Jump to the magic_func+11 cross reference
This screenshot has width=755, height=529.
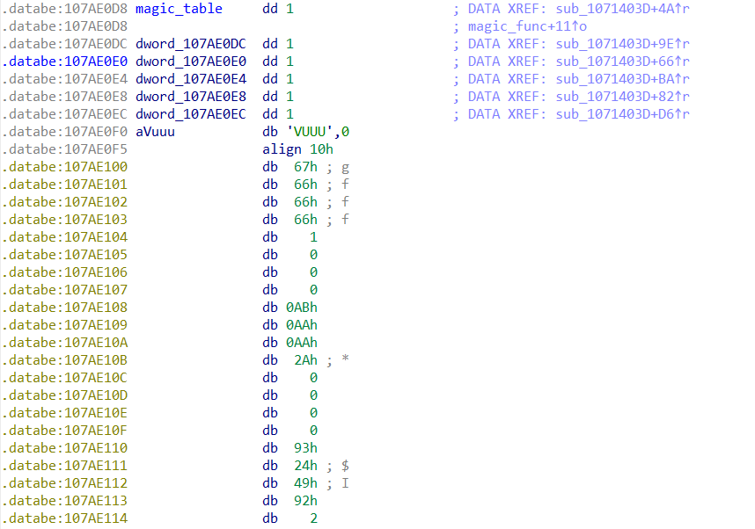527,26
